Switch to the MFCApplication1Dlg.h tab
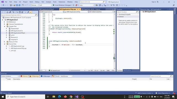This screenshot has height=99, width=177. click(x=47, y=9)
